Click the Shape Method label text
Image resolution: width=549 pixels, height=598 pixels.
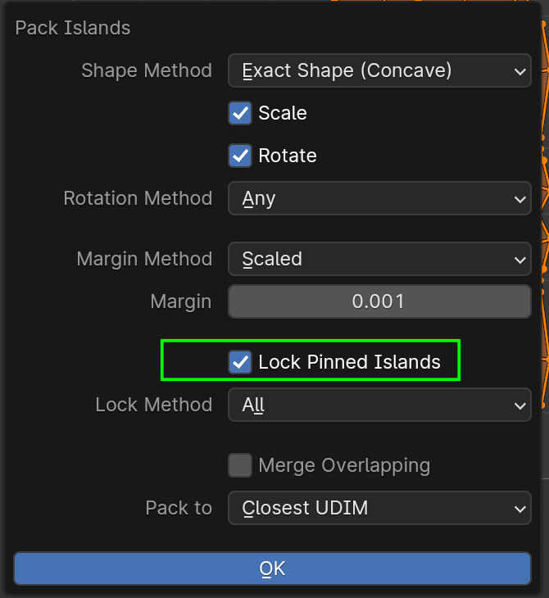[x=147, y=71]
